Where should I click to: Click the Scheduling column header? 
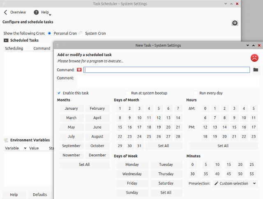point(14,48)
